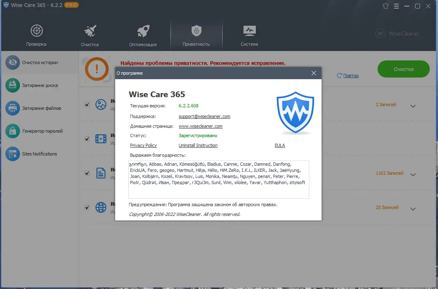Open the Privacy Policy link
The image size is (438, 289).
point(143,145)
